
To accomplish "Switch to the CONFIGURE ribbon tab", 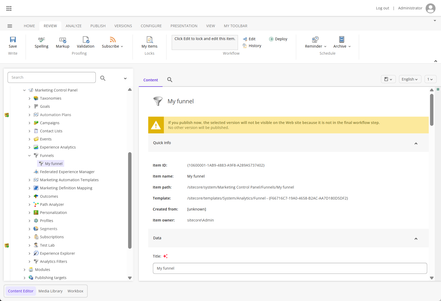I will tap(151, 26).
